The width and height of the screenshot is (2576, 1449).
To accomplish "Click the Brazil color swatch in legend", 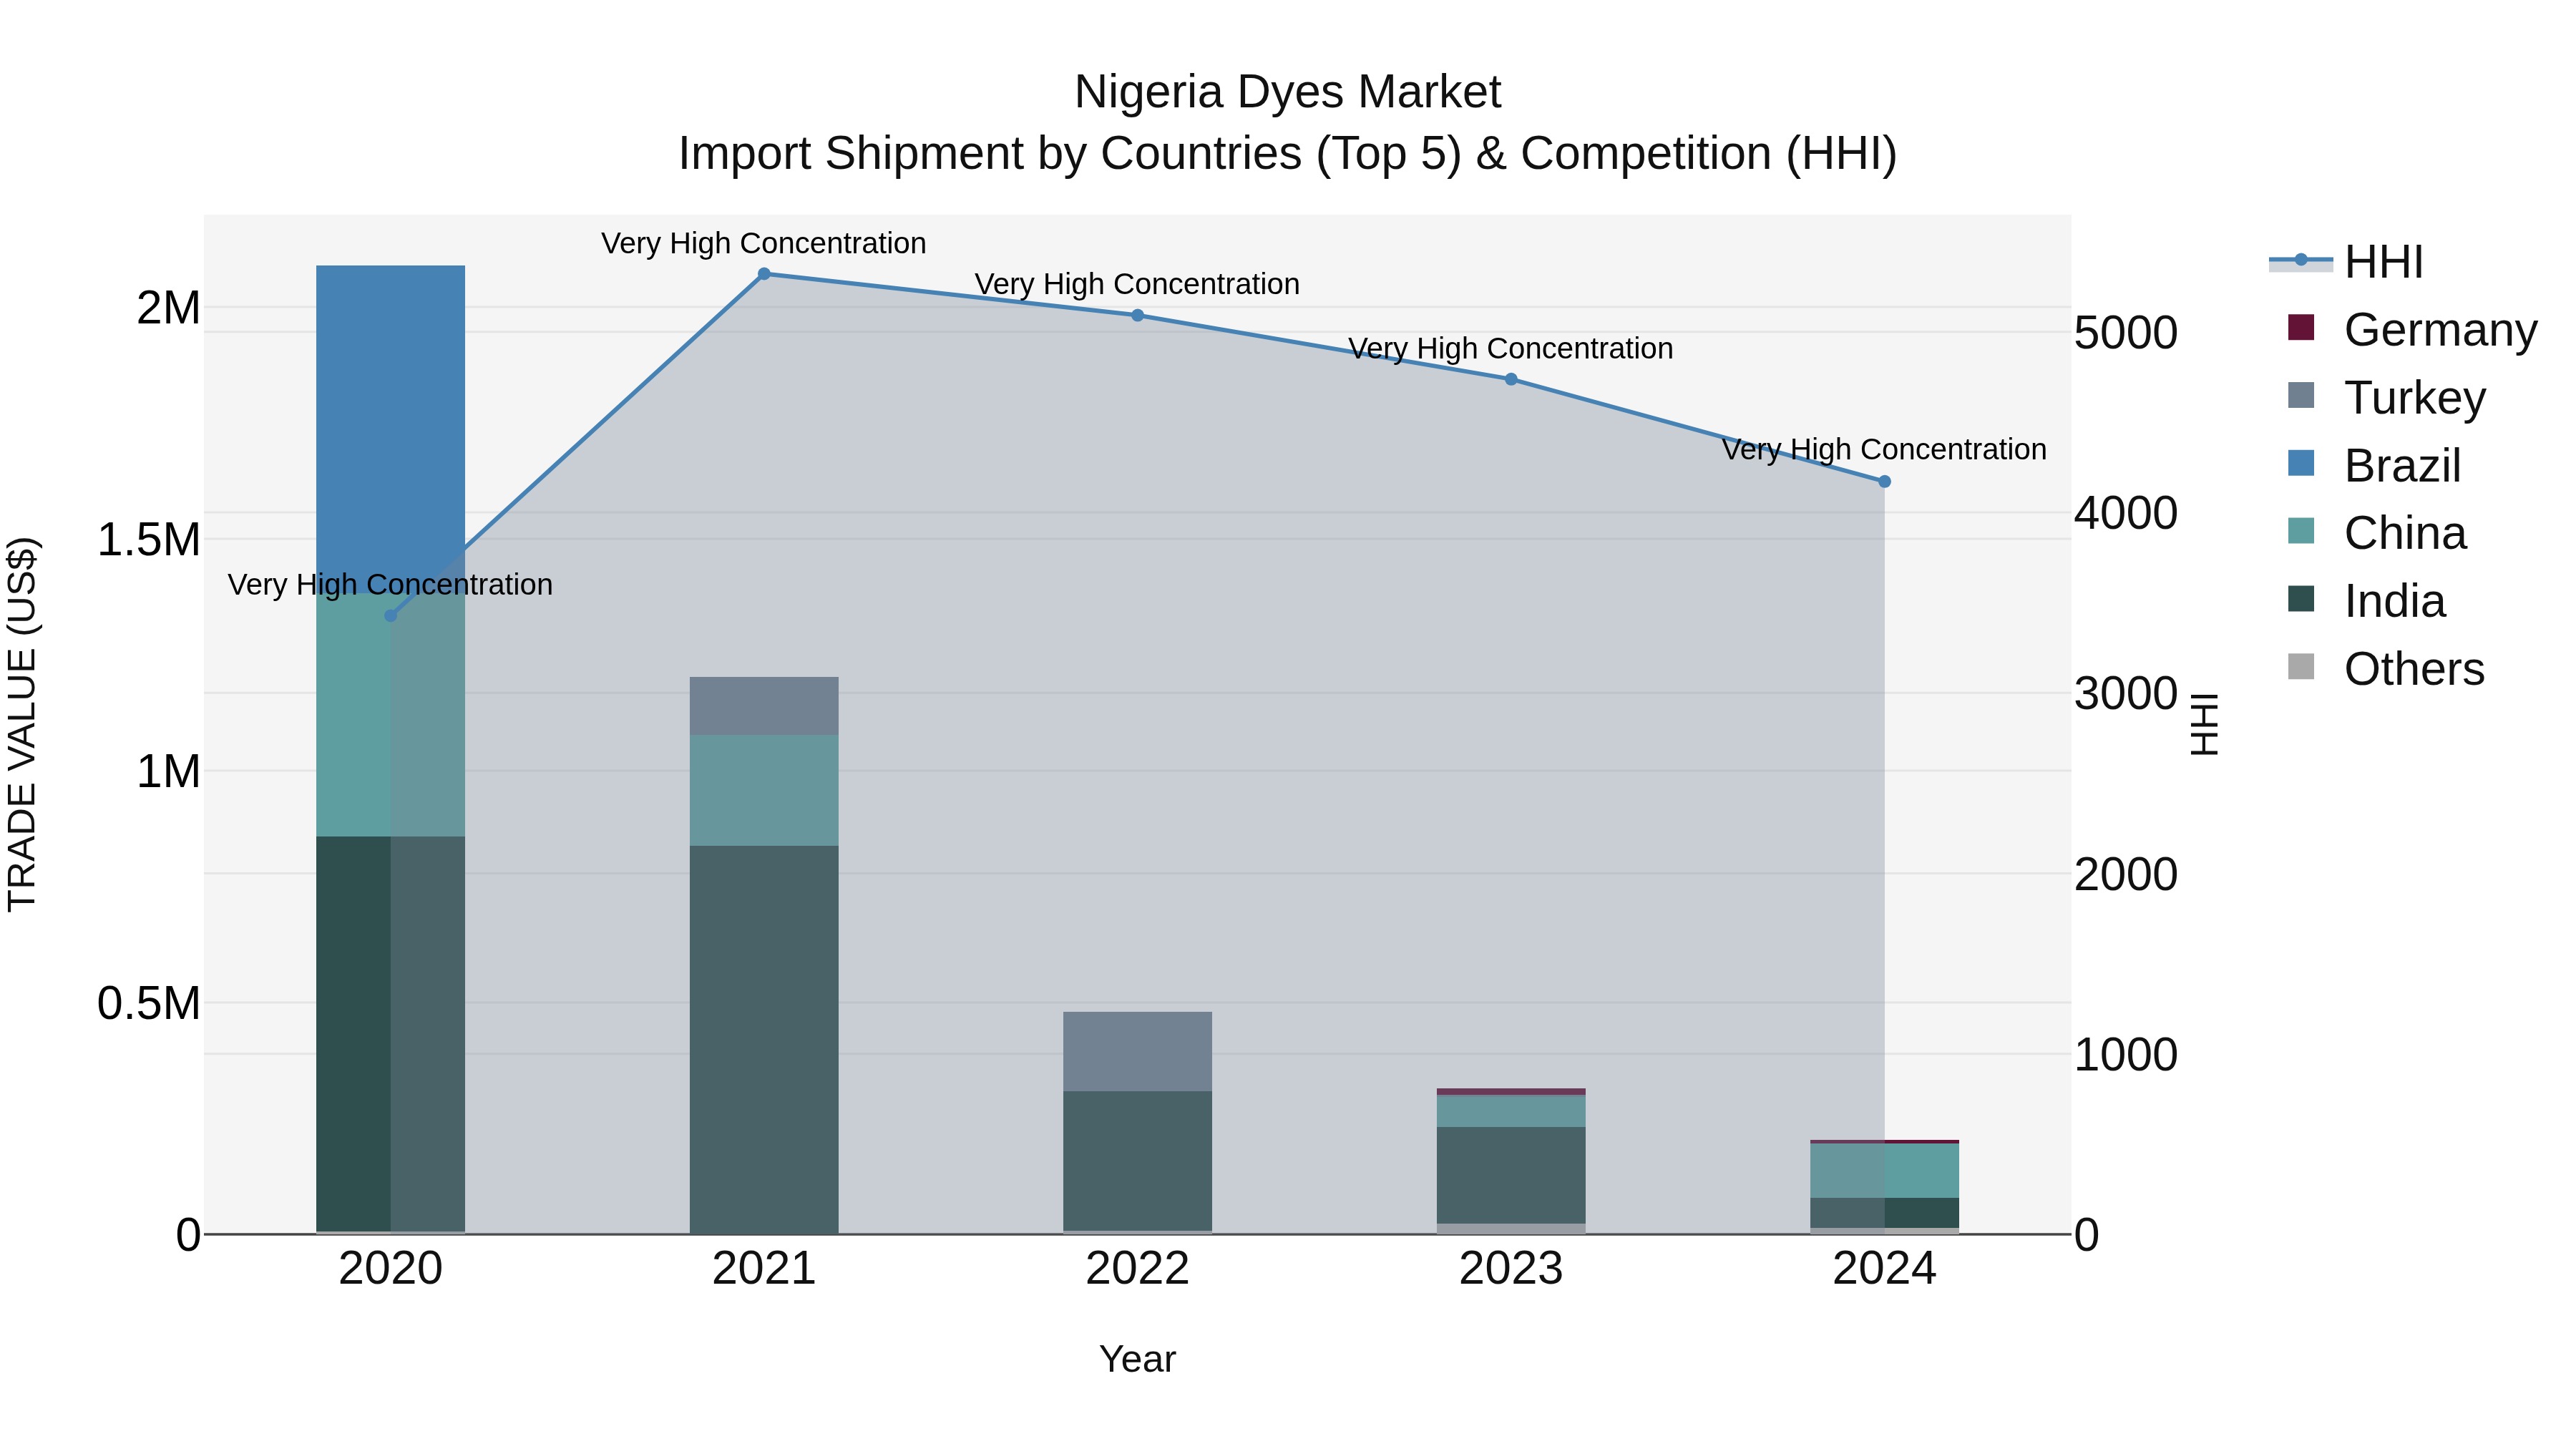I will point(2301,463).
